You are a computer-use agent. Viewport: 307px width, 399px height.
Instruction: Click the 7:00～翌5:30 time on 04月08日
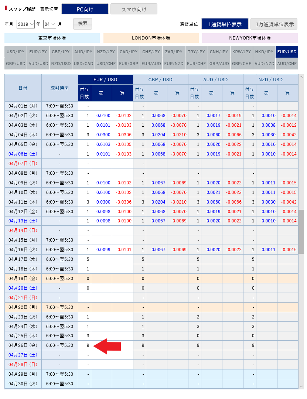pos(59,173)
